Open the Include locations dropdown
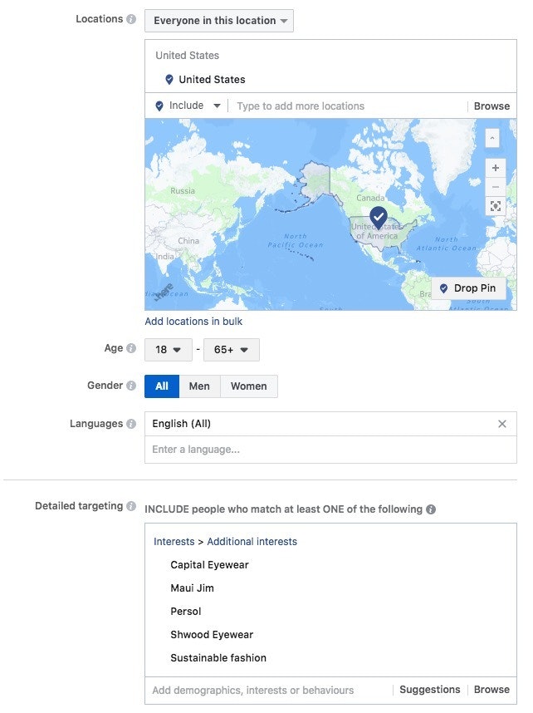 pos(189,106)
